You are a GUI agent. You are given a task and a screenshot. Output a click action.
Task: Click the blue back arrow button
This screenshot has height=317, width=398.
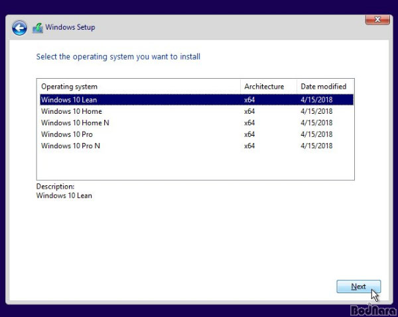click(19, 28)
